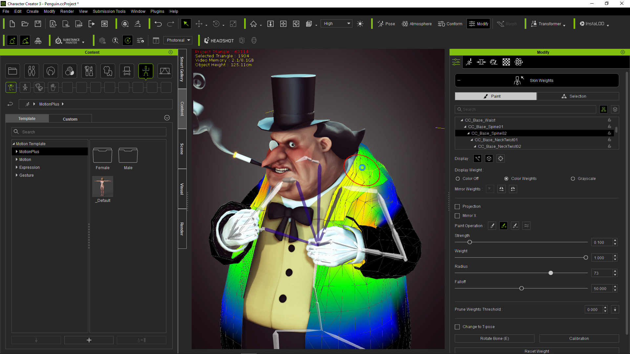Open the Photoreal shader dropdown
Viewport: 630px width, 354px height.
178,40
